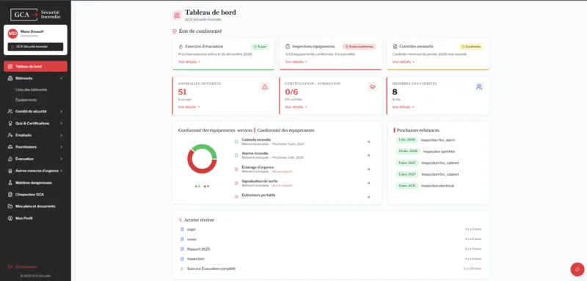The width and height of the screenshot is (587, 281).
Task: Select Mes plans et documents label
Action: pyautogui.click(x=35, y=206)
